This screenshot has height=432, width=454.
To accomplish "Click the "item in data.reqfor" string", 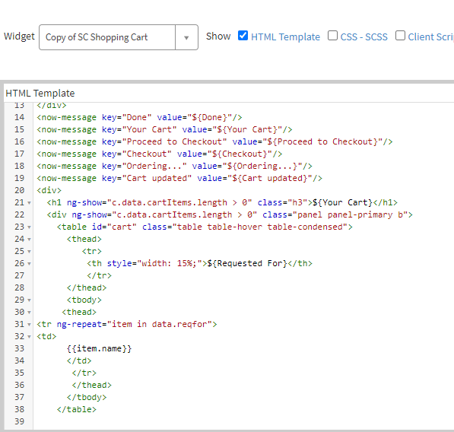I will (x=160, y=324).
